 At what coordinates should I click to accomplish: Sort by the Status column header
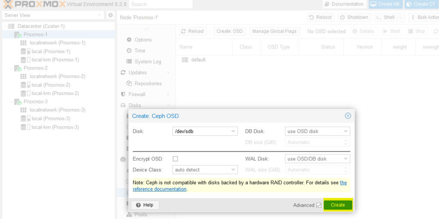[x=321, y=47]
